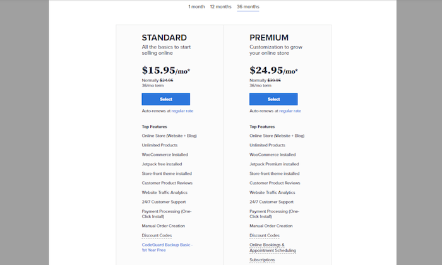Click Jetpack Premium installed feature text

point(274,164)
